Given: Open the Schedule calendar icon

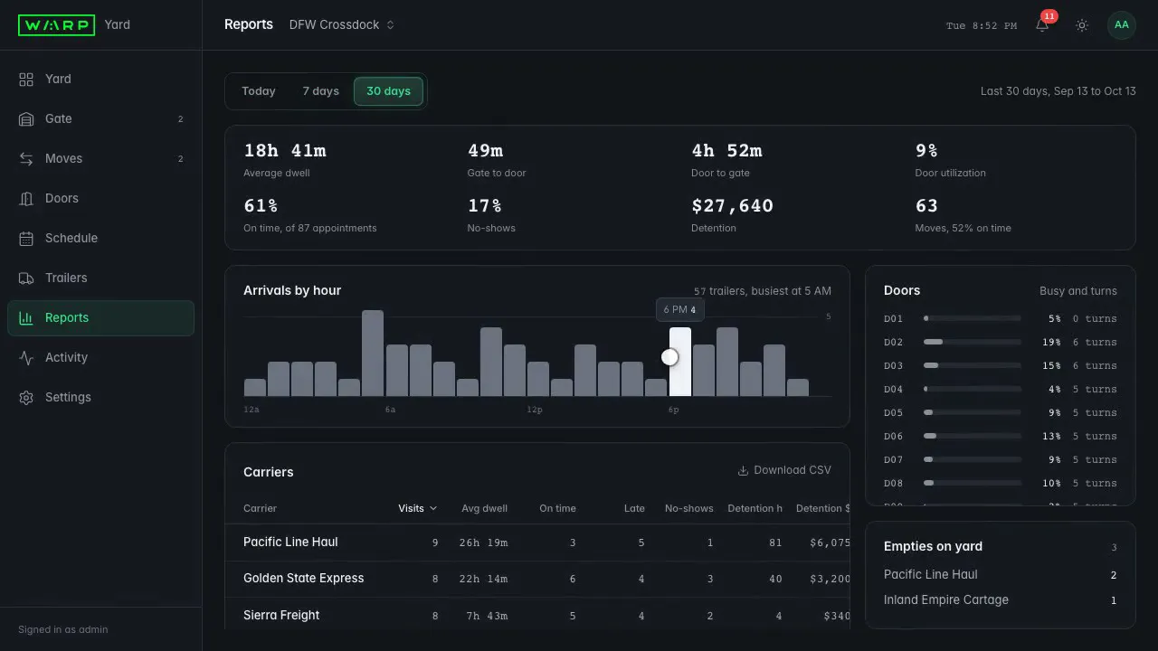Looking at the screenshot, I should click(x=26, y=239).
